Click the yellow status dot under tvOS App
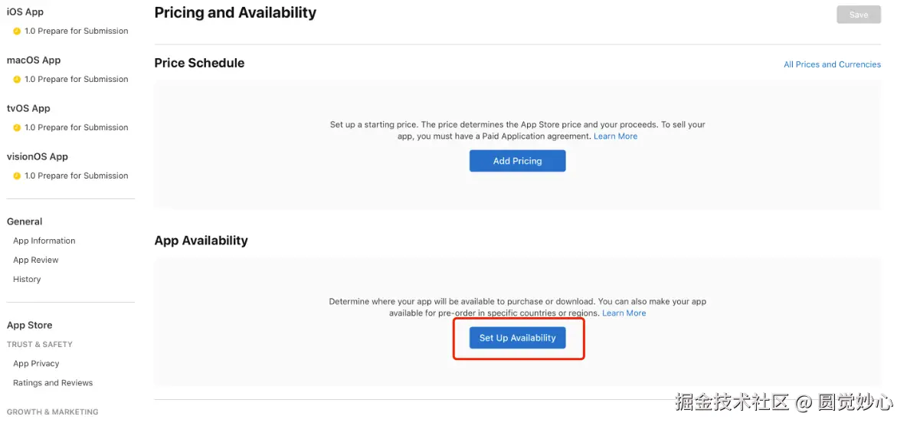This screenshot has width=907, height=426. pos(17,128)
